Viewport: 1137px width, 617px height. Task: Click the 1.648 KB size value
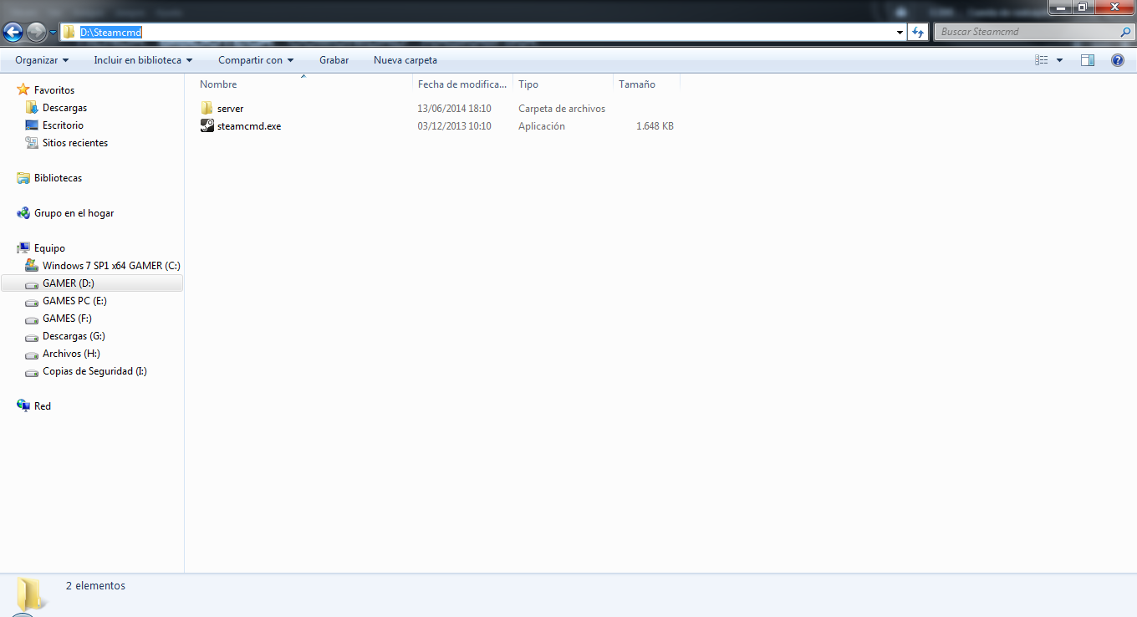click(655, 126)
